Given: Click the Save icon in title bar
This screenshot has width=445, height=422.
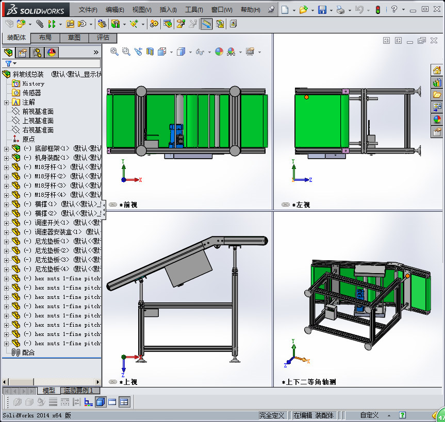Looking at the screenshot, I should pyautogui.click(x=322, y=10).
